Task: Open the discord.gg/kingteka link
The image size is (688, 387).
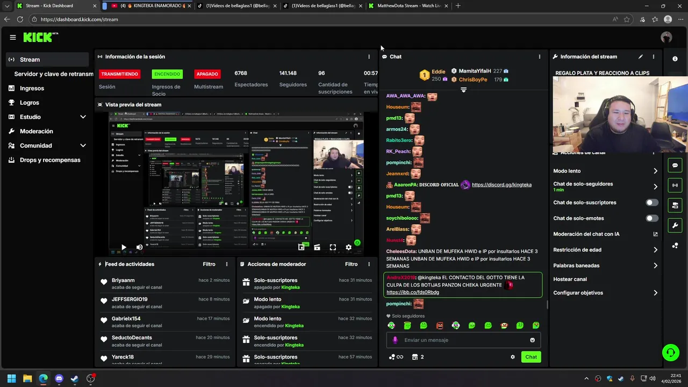Action: tap(501, 185)
